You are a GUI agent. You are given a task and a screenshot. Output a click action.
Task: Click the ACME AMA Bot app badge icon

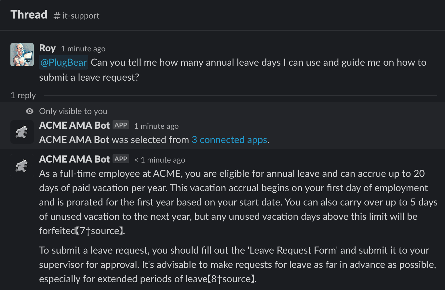[x=120, y=125]
